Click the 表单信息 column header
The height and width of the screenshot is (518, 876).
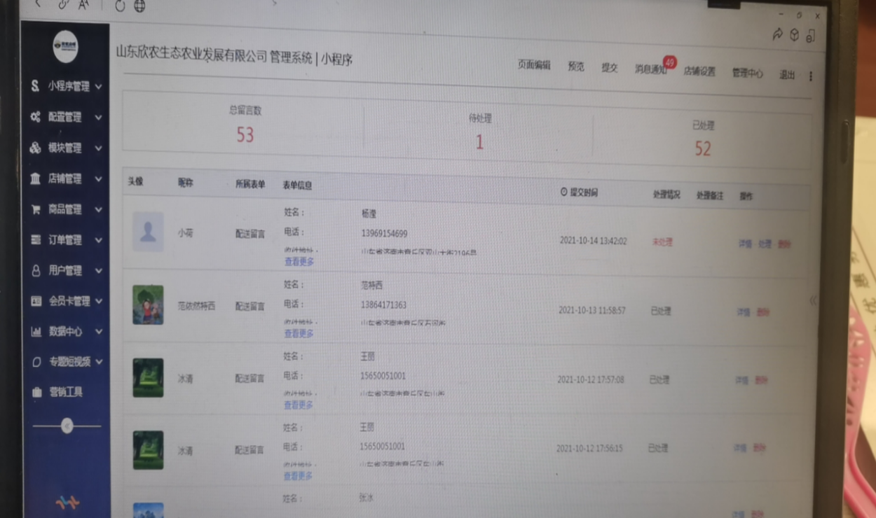click(297, 185)
